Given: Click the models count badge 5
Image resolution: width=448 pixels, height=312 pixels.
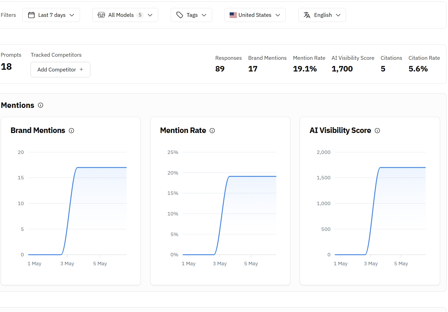Looking at the screenshot, I should (140, 15).
